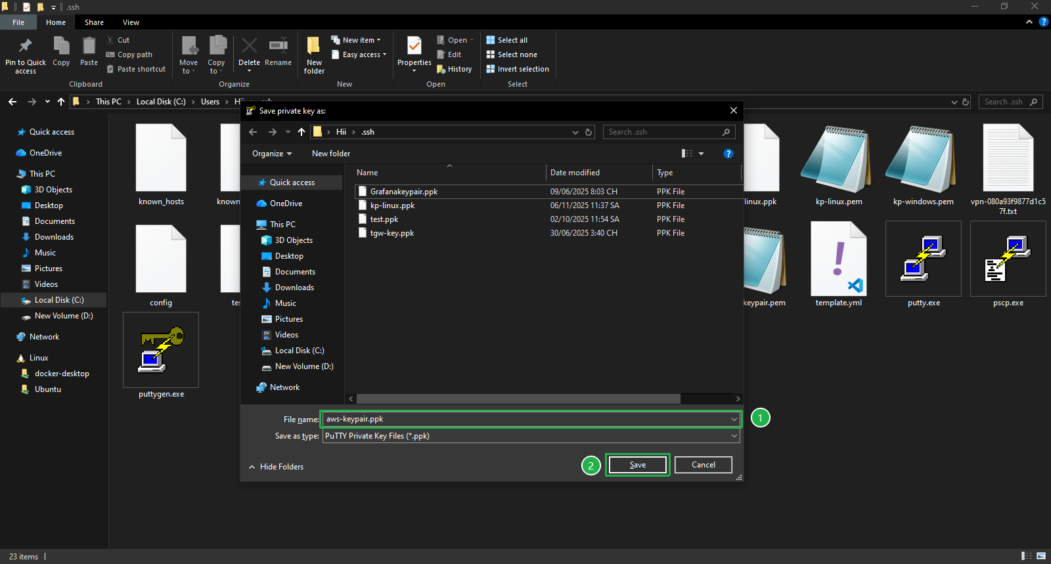Open the New item dropdown

point(355,40)
